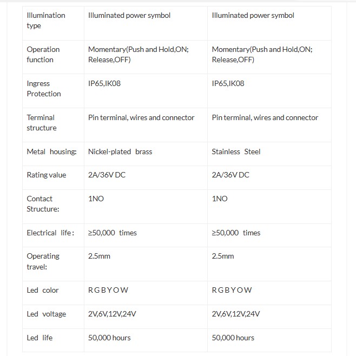This screenshot has width=356, height=356.
Task: Click the "Ingress Protection" row header
Action: pos(44,89)
